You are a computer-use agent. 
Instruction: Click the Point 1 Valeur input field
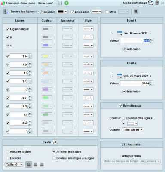pyautogui.click(x=135, y=41)
